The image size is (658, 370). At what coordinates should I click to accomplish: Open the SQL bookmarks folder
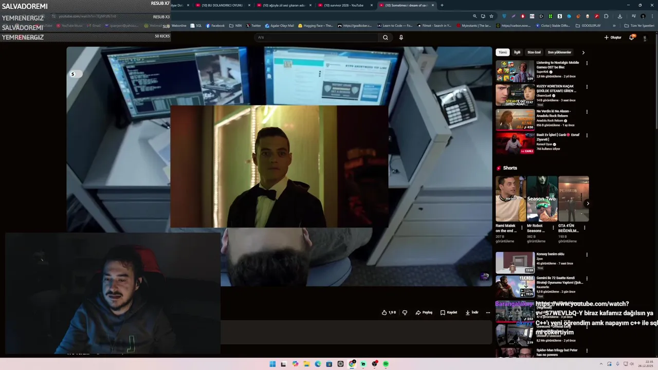196,25
